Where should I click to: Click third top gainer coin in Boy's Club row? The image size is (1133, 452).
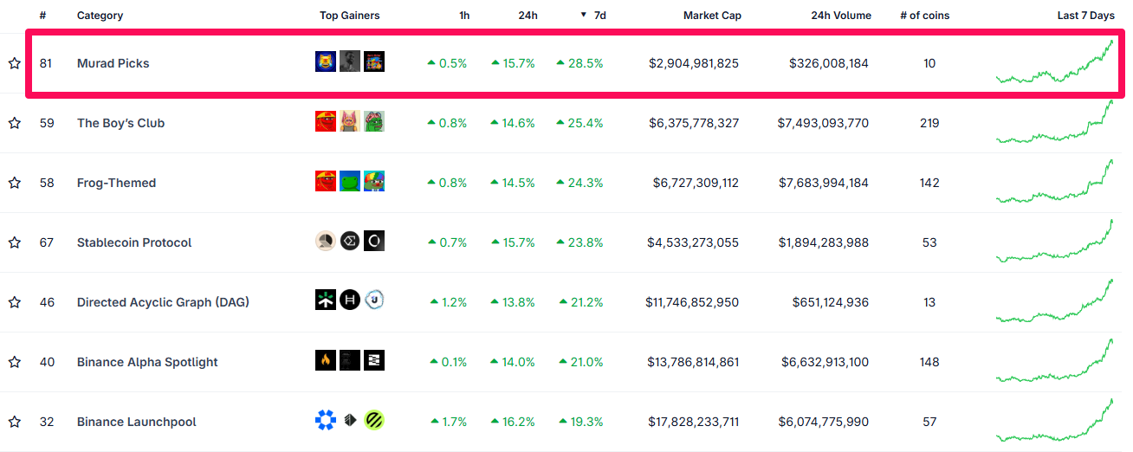click(x=374, y=122)
